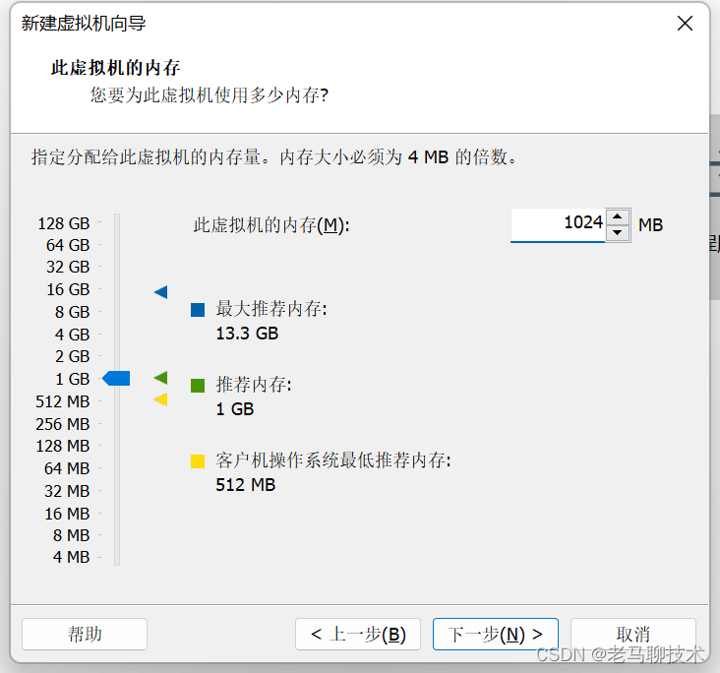Select the 1 GB mark on the memory scale
This screenshot has height=673, width=720.
click(72, 379)
